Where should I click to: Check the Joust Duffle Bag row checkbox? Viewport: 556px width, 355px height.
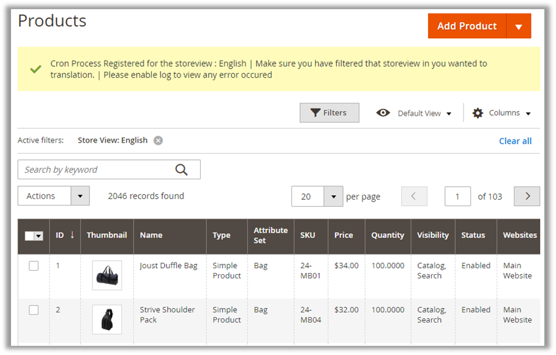[x=34, y=266]
